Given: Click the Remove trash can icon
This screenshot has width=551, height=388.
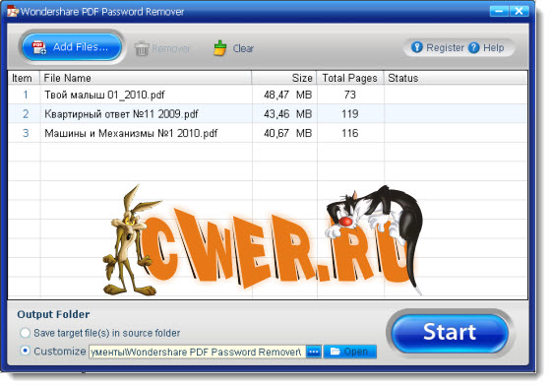Looking at the screenshot, I should click(x=142, y=48).
